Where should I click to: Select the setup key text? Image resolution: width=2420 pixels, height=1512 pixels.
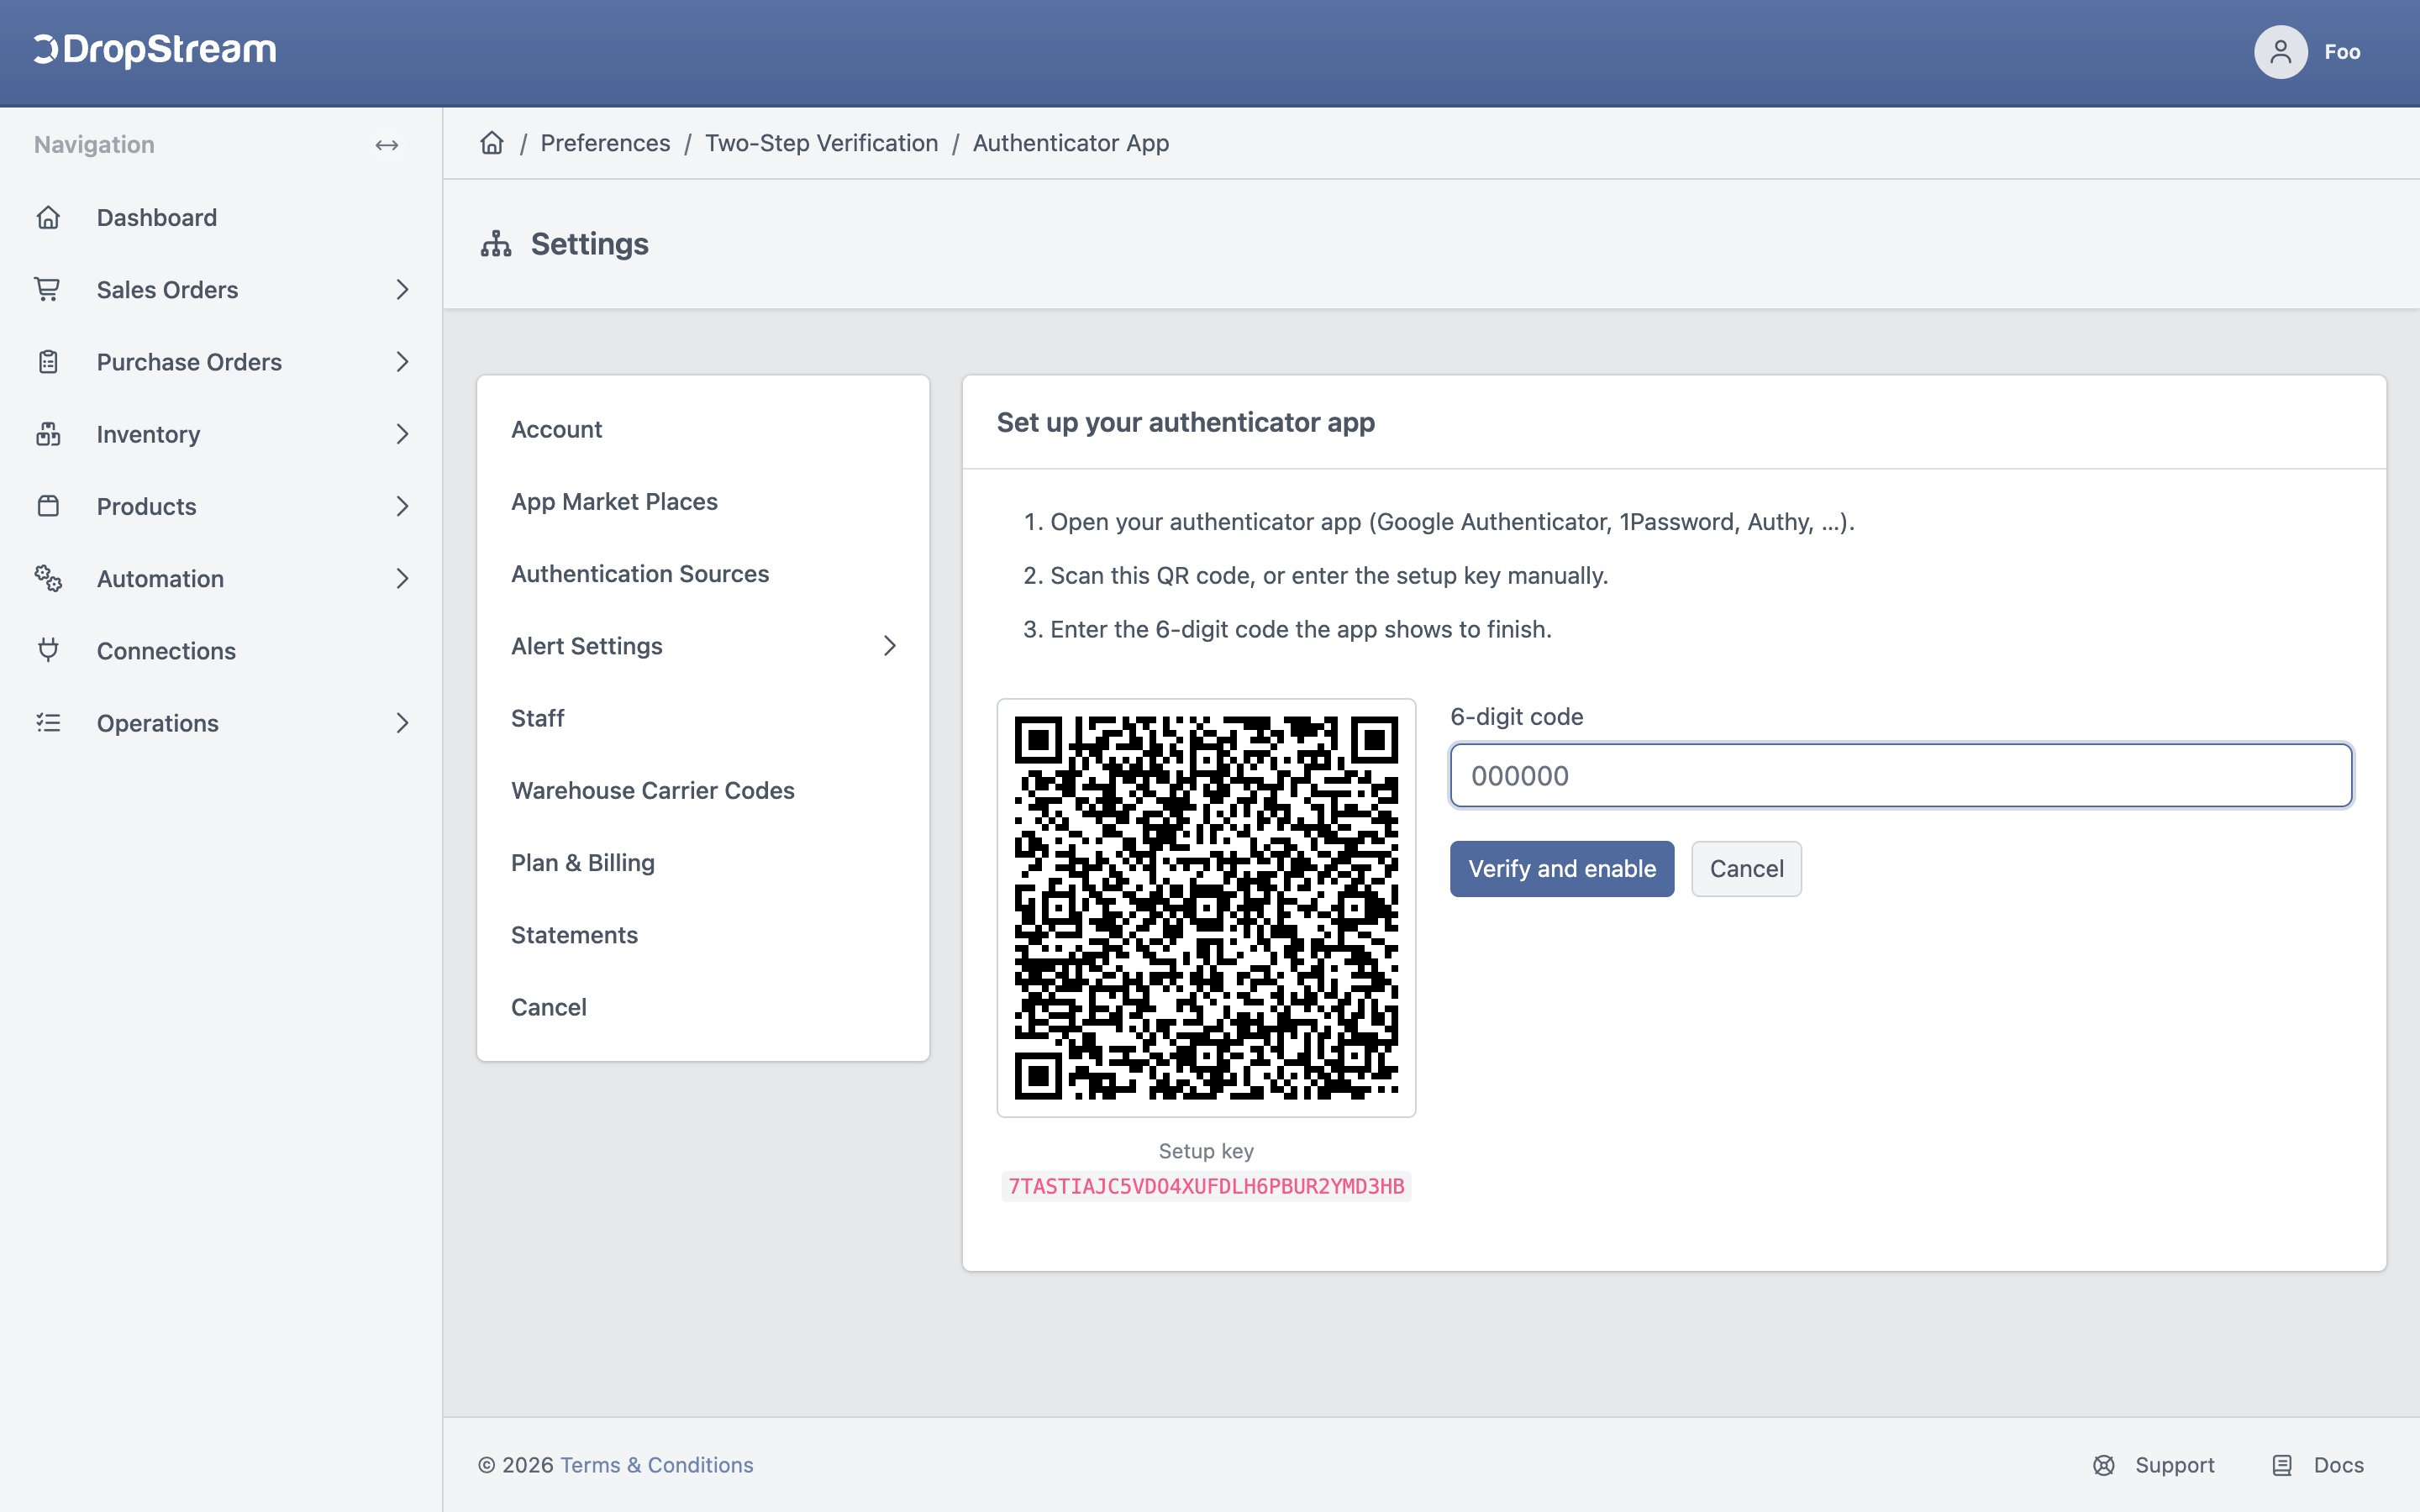tap(1206, 1186)
